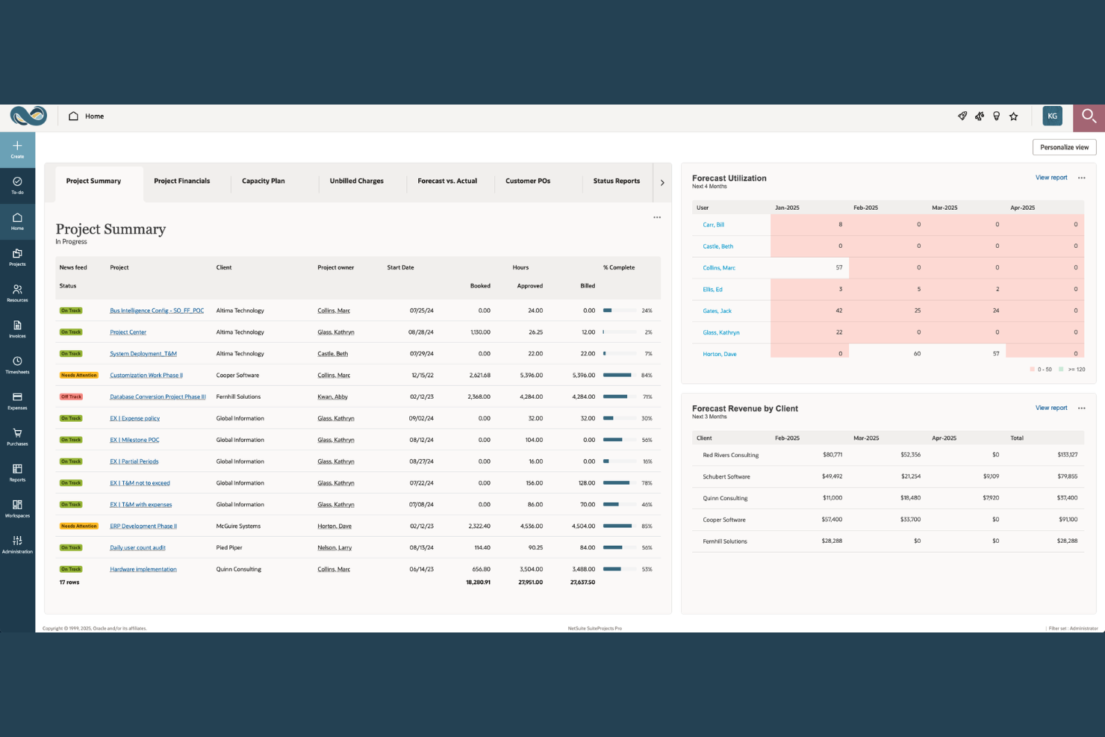Screen dimensions: 1105x737
Task: Click the Home house icon in header
Action: point(73,116)
